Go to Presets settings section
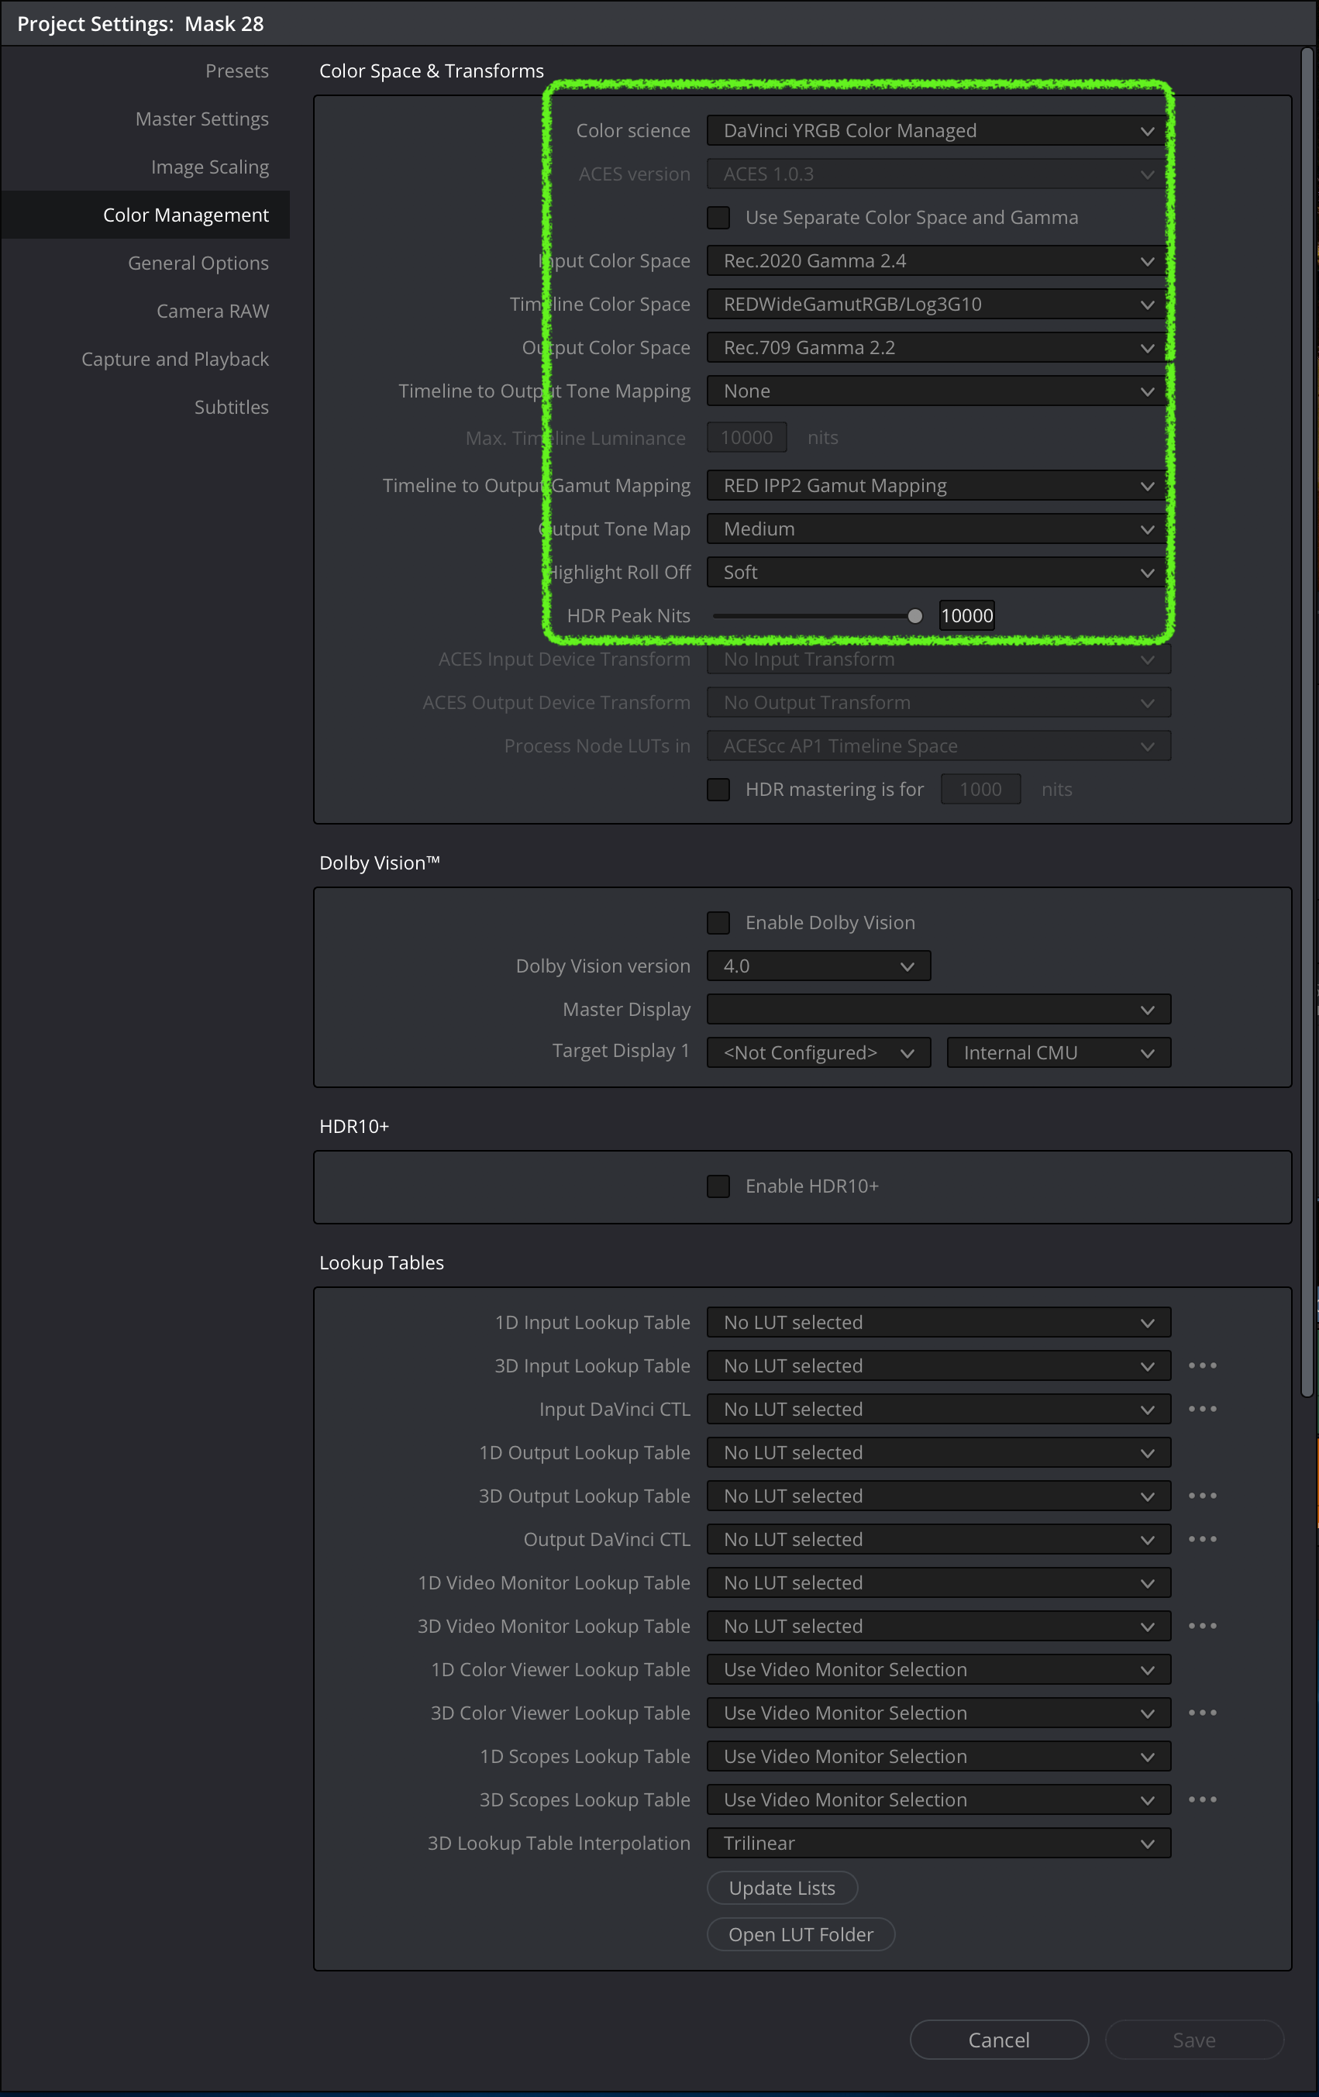 237,71
